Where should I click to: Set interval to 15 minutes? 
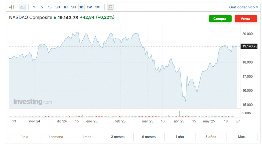coord(50,7)
